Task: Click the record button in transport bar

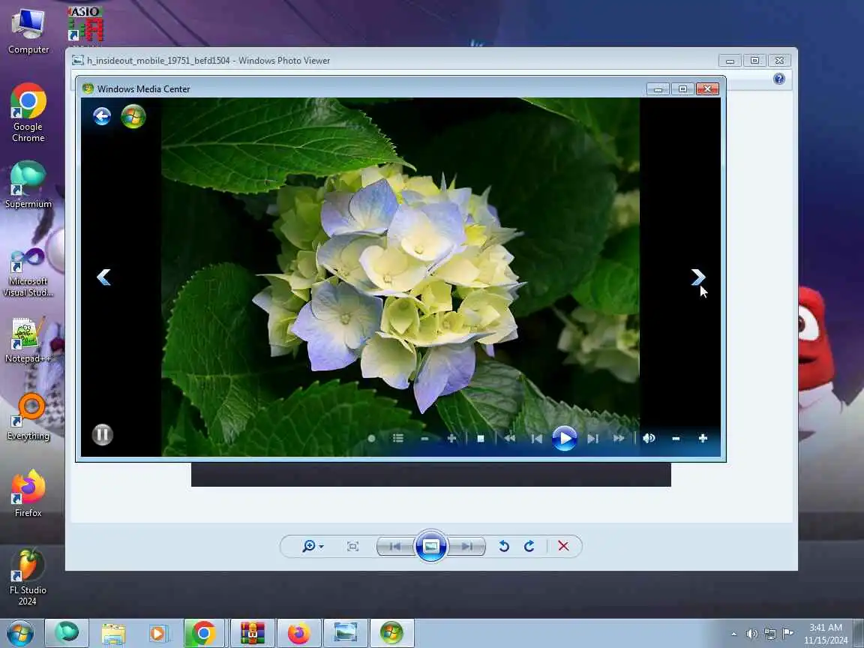Action: [371, 439]
